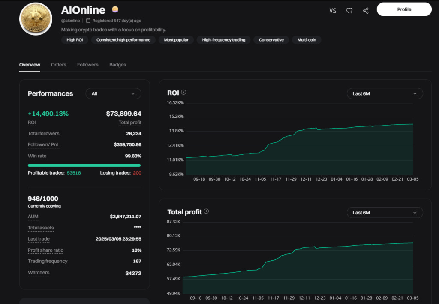The height and width of the screenshot is (304, 439).
Task: Expand the Total profit Last 6M dropdown
Action: click(x=385, y=213)
